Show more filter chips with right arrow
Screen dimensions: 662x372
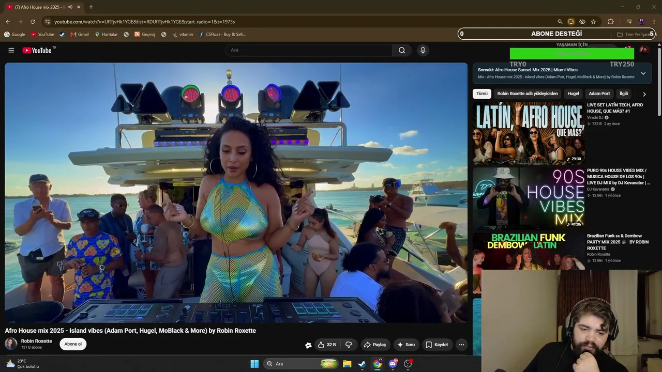pos(644,94)
